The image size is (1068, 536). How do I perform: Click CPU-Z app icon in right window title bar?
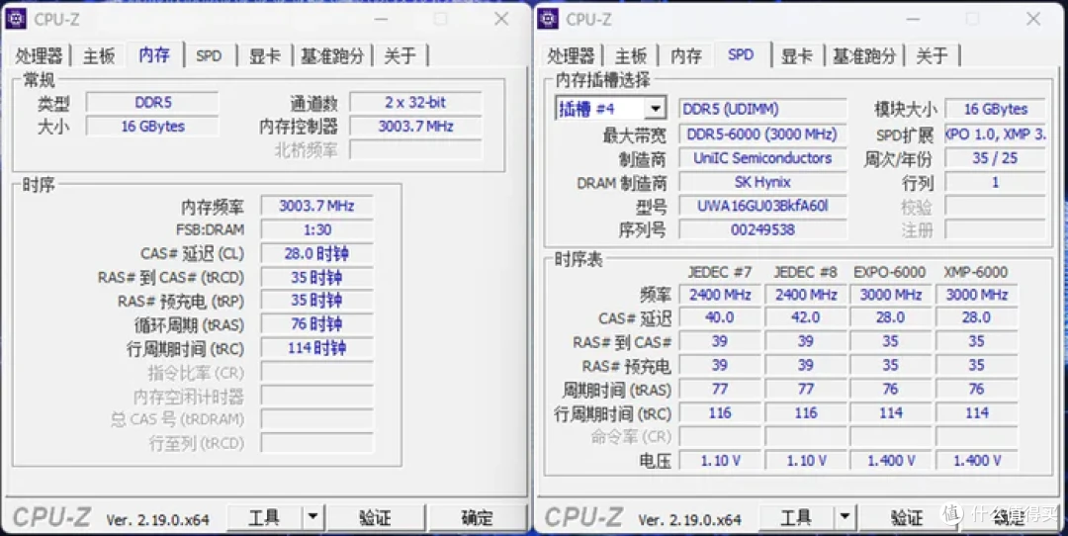[x=548, y=19]
